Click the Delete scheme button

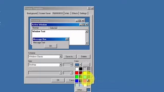click(x=84, y=56)
